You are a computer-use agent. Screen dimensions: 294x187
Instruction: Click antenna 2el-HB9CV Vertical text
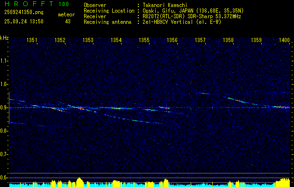(x=182, y=22)
